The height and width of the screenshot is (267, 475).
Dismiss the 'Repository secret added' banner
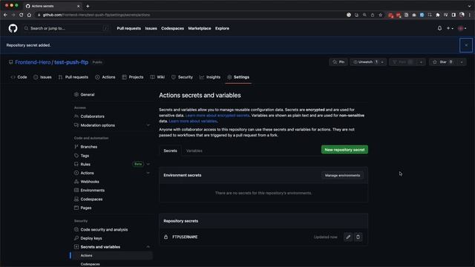pos(466,45)
